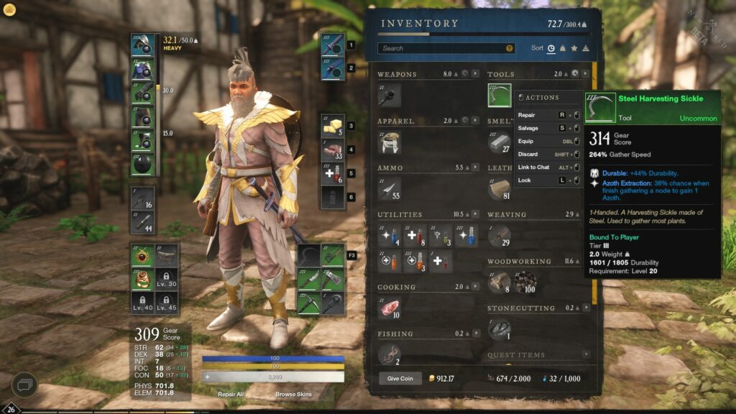Expand the Quest Items section arrow

tap(586, 354)
